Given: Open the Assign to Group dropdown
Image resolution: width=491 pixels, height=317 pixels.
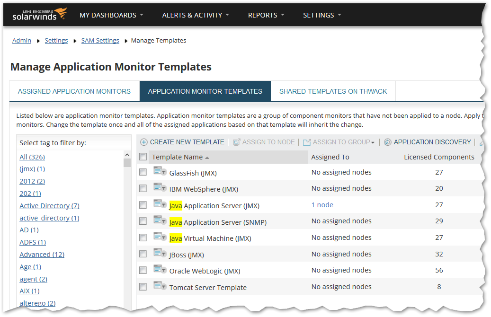Looking at the screenshot, I should (x=339, y=142).
